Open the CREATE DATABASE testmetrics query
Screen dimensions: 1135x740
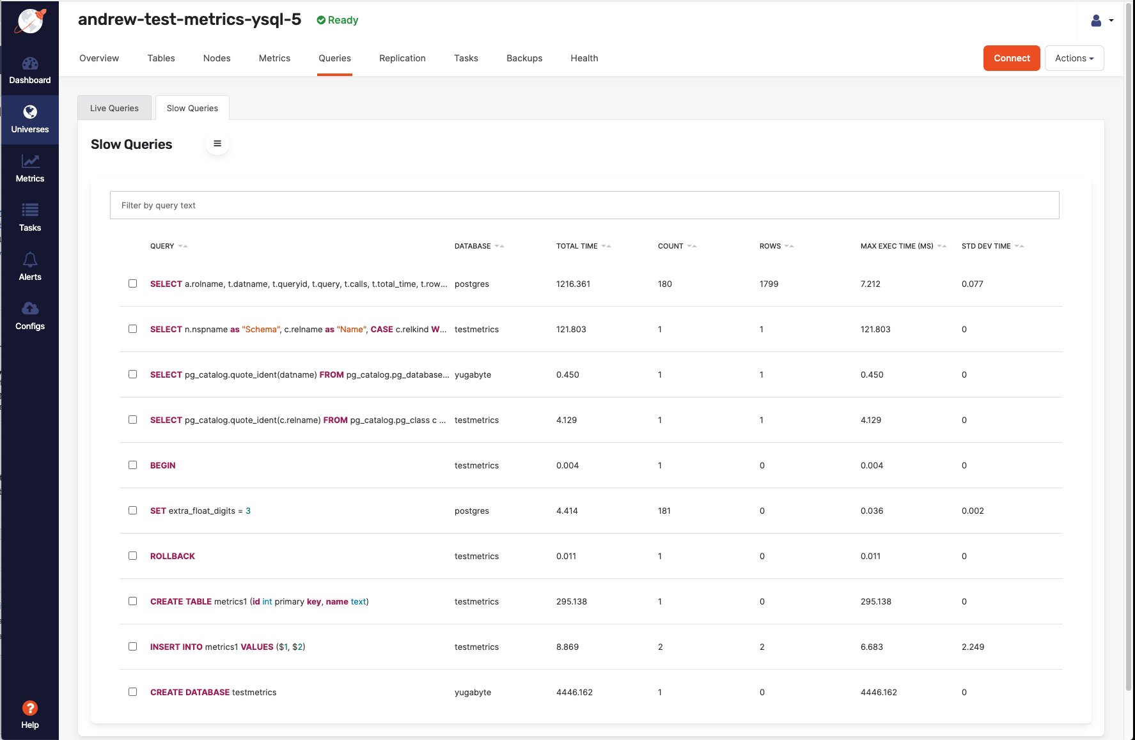coord(214,692)
